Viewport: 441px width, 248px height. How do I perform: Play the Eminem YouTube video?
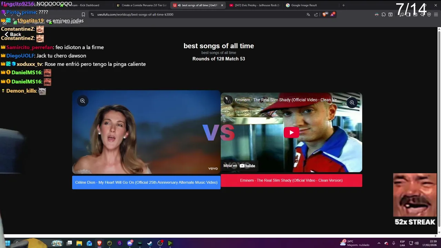[291, 133]
